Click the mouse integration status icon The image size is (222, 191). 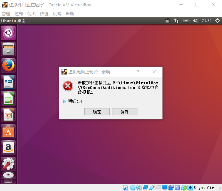pos(184,188)
